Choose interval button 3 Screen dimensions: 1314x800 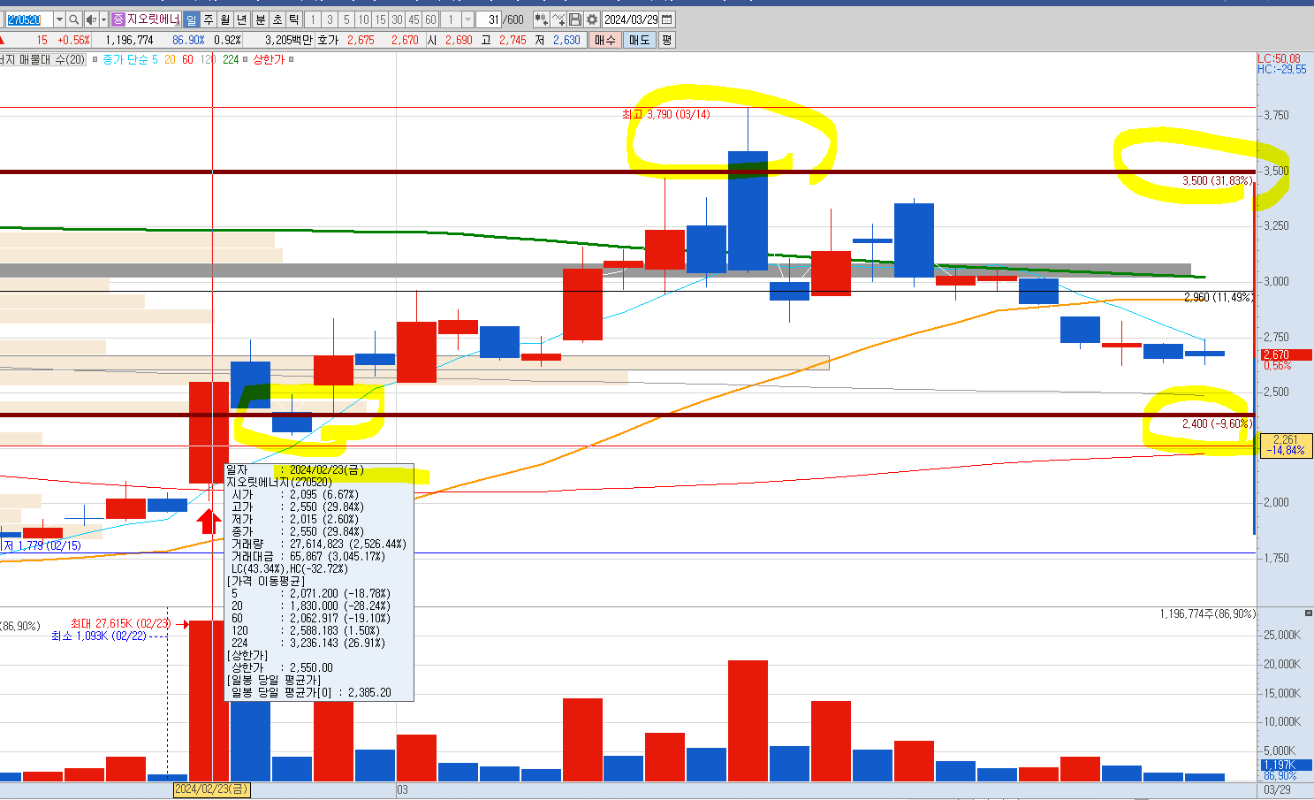pos(330,19)
